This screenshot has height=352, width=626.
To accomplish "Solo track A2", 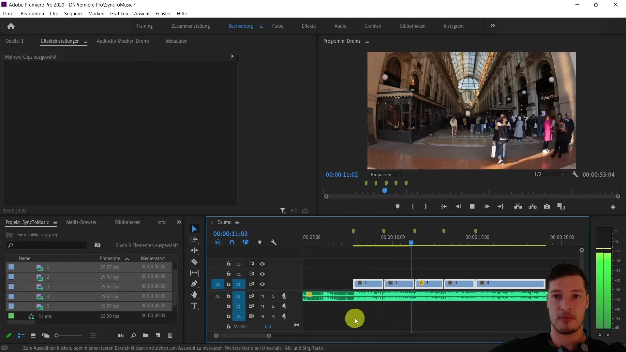I will 273,306.
